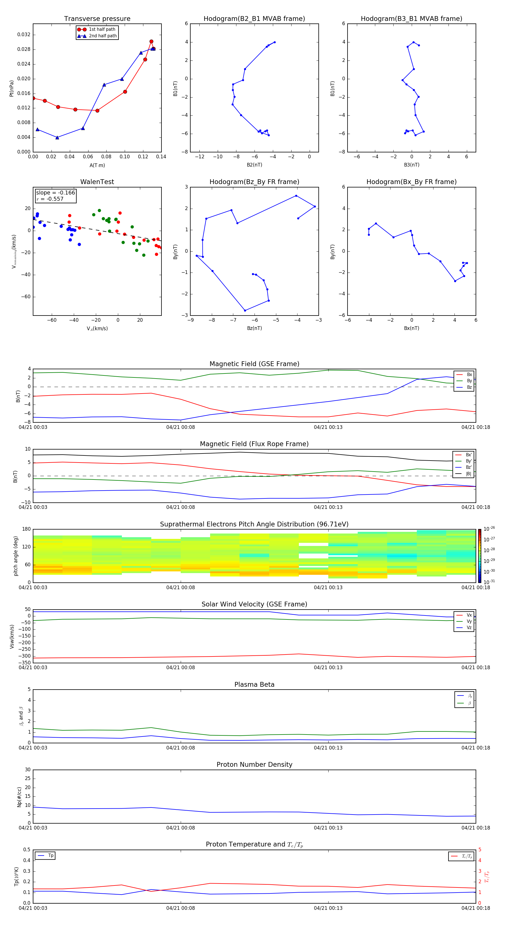The width and height of the screenshot is (509, 933).
Task: Click the 'Vx' legend entry in velocity plot
Action: click(464, 615)
